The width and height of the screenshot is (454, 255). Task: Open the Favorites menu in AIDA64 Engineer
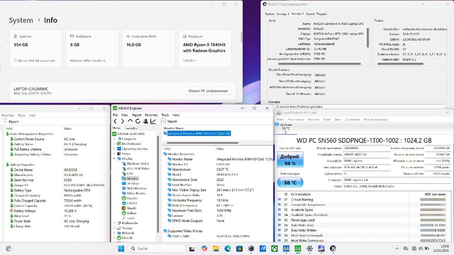coord(151,115)
